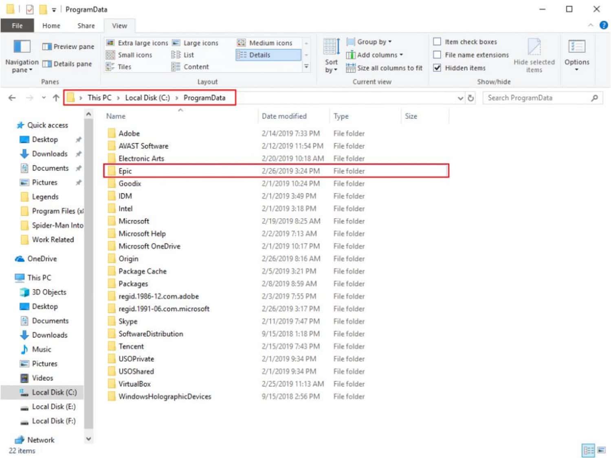Open Explorer help question mark icon
The image size is (611, 458).
point(603,25)
